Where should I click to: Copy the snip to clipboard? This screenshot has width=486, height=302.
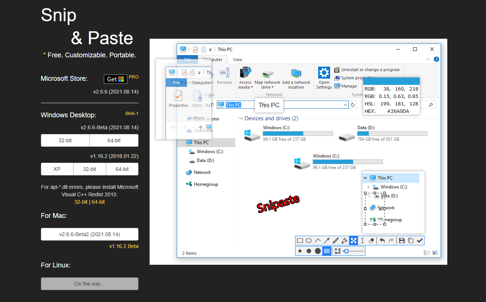point(411,241)
